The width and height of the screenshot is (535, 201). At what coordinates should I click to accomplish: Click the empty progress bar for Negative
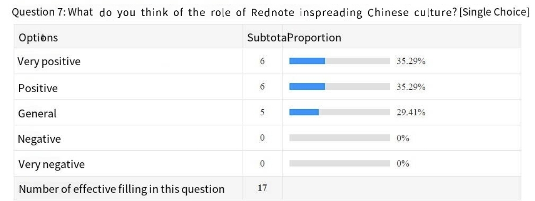click(340, 138)
